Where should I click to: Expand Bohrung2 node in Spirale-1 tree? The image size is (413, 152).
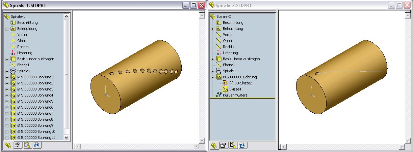click(7, 83)
